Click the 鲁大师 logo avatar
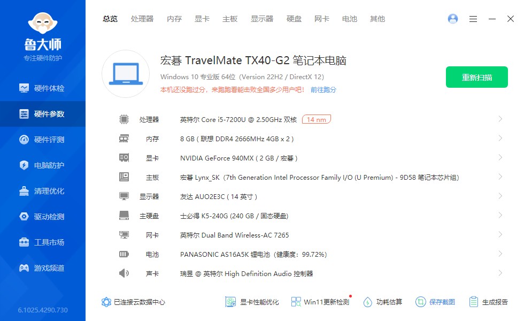Viewport: 524px width, 321px height. coord(43,23)
